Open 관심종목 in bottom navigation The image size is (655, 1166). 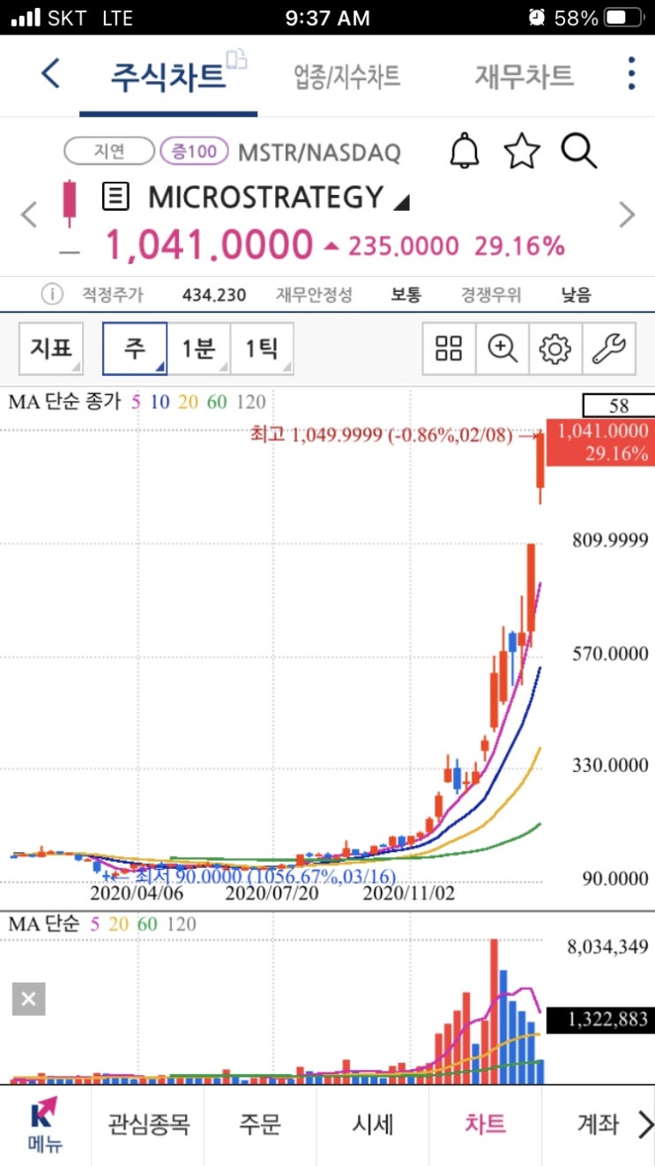click(x=148, y=1125)
